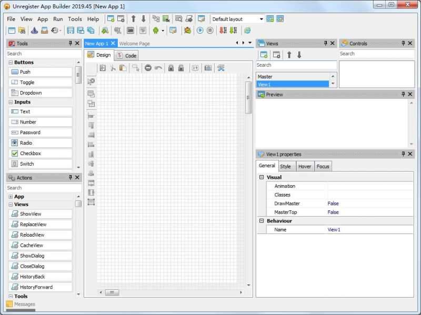This screenshot has height=315, width=421.
Task: Open an existing app project
Action: [x=45, y=30]
